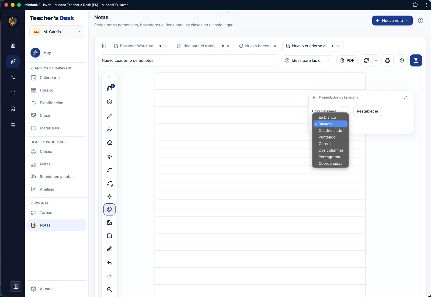Undo the last sketch action
The height and width of the screenshot is (297, 431).
109,263
